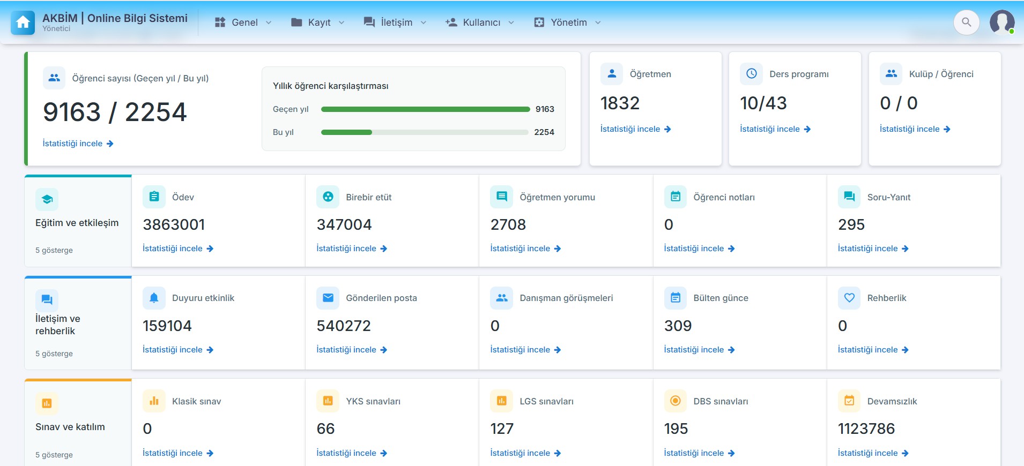1024x466 pixels.
Task: Click the Rehberlik heart icon
Action: (x=849, y=298)
